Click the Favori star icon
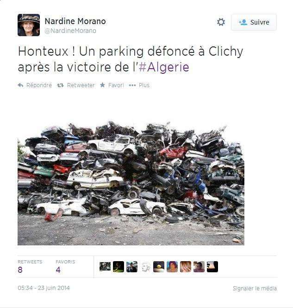The width and height of the screenshot is (293, 308). pos(102,85)
